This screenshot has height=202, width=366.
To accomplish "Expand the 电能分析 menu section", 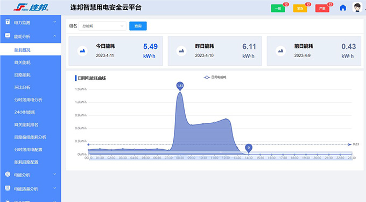I will pyautogui.click(x=31, y=175).
